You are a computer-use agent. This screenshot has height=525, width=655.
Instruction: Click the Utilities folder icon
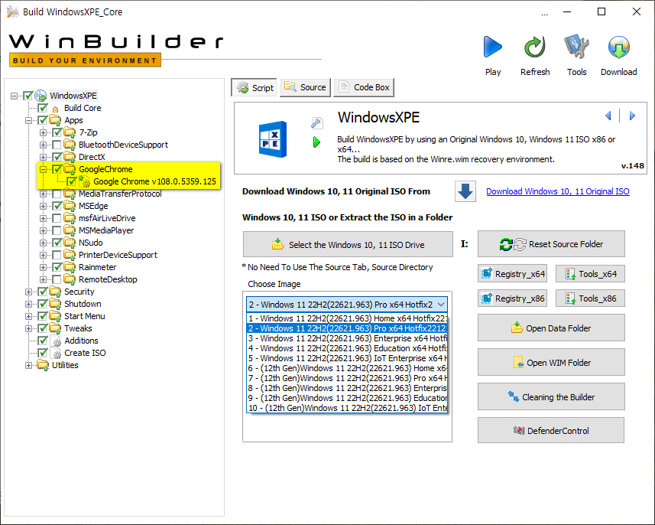[x=43, y=365]
